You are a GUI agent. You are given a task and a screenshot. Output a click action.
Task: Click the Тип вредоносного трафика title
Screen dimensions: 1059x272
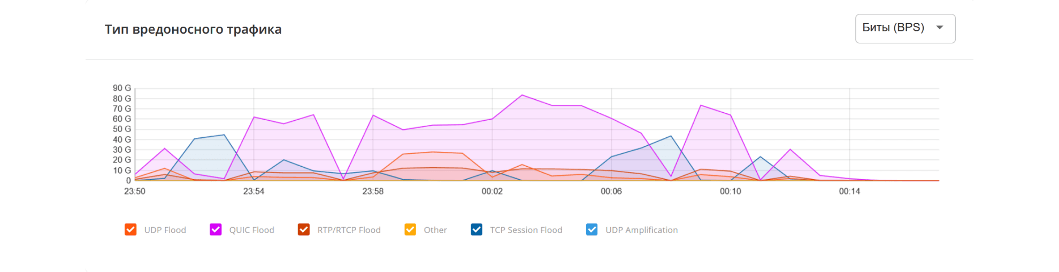click(x=193, y=29)
